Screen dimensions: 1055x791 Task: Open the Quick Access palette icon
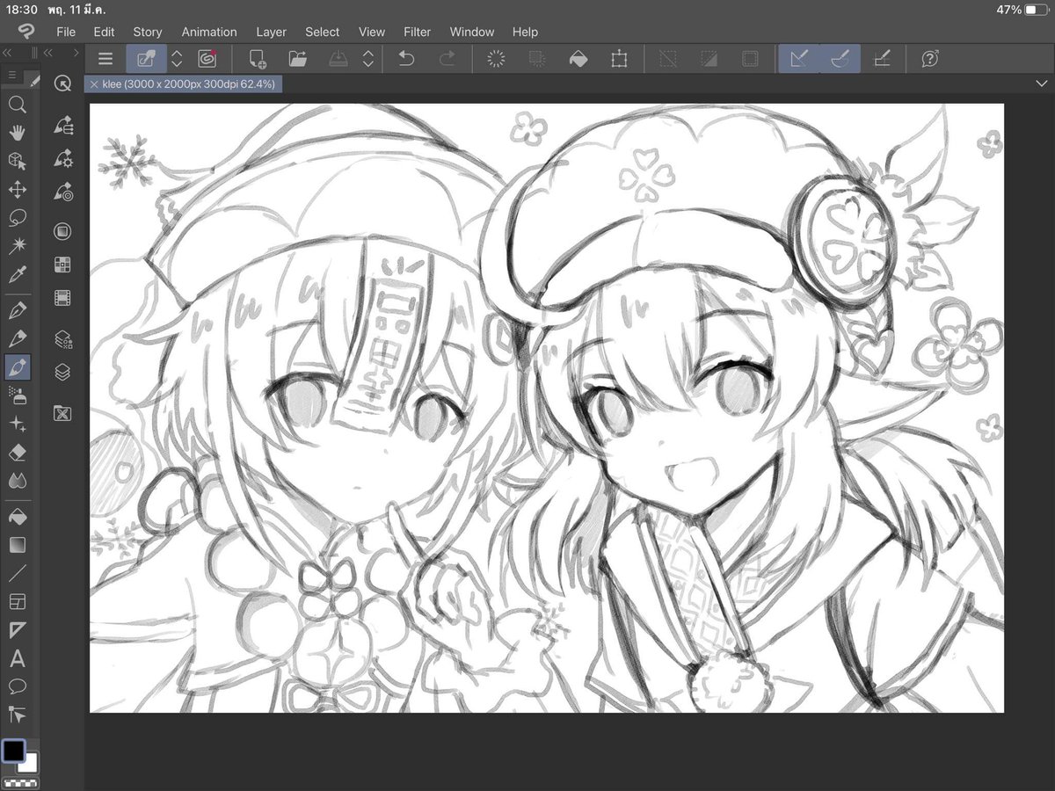62,83
